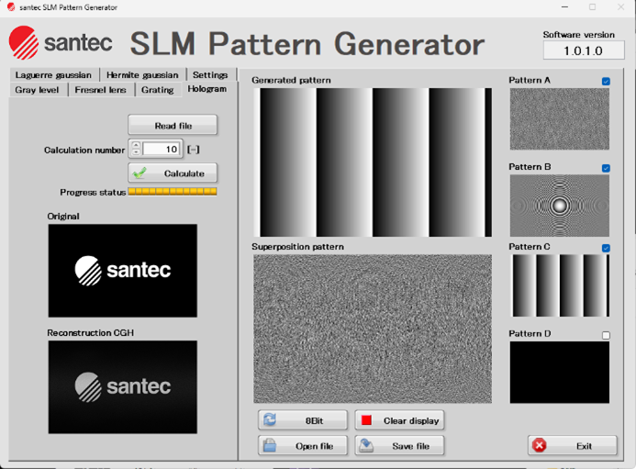Decrease calculation number with down arrow
636x469 pixels.
coord(136,152)
